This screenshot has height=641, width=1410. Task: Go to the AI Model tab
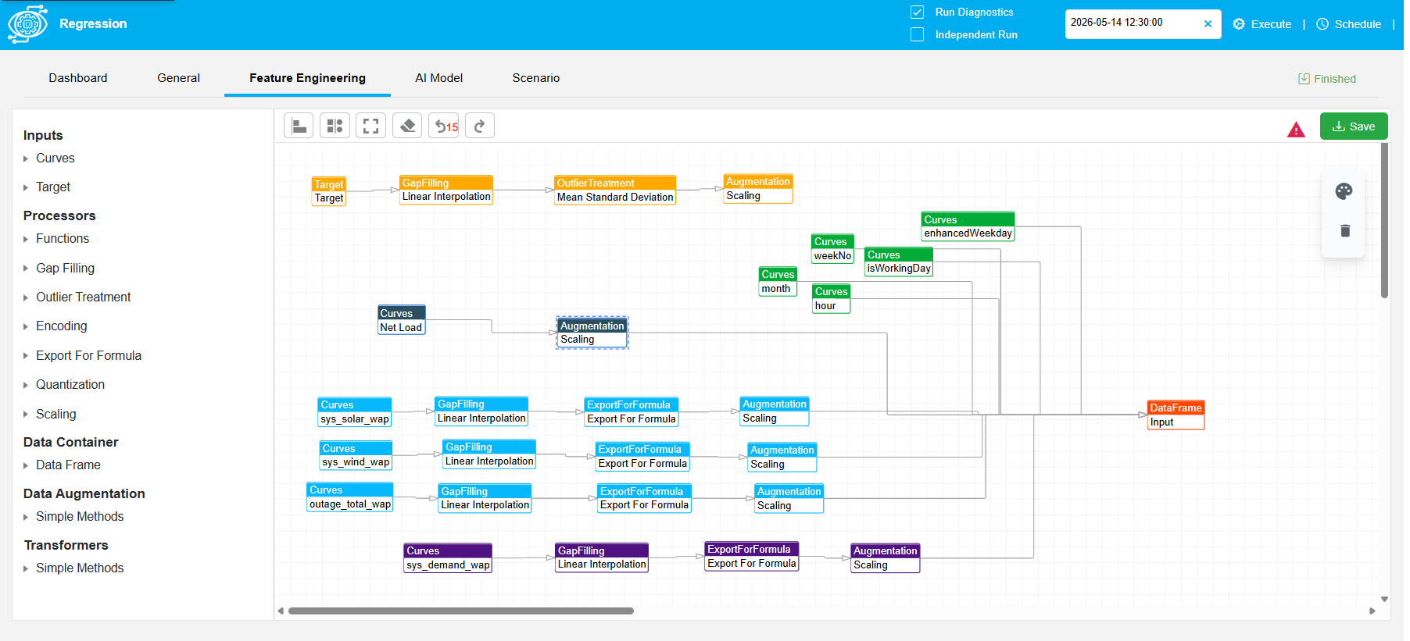click(x=439, y=78)
